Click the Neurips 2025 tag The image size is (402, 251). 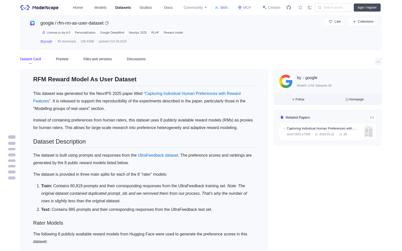tap(138, 33)
